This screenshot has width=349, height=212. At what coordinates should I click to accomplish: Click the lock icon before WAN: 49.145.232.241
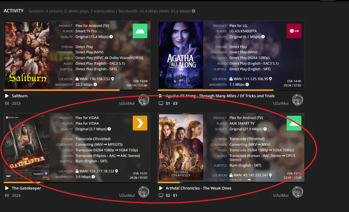click(231, 175)
